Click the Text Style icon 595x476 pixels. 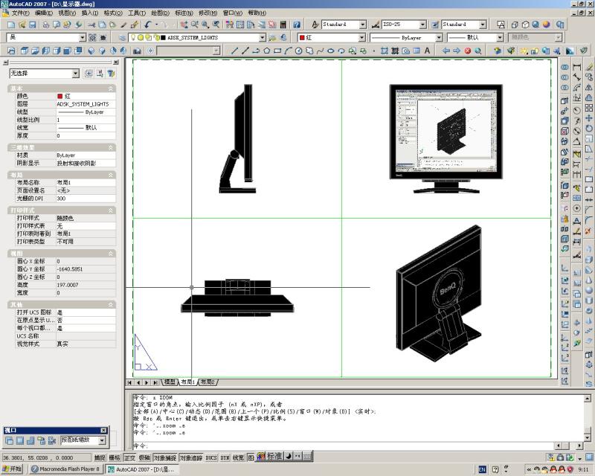pos(315,25)
